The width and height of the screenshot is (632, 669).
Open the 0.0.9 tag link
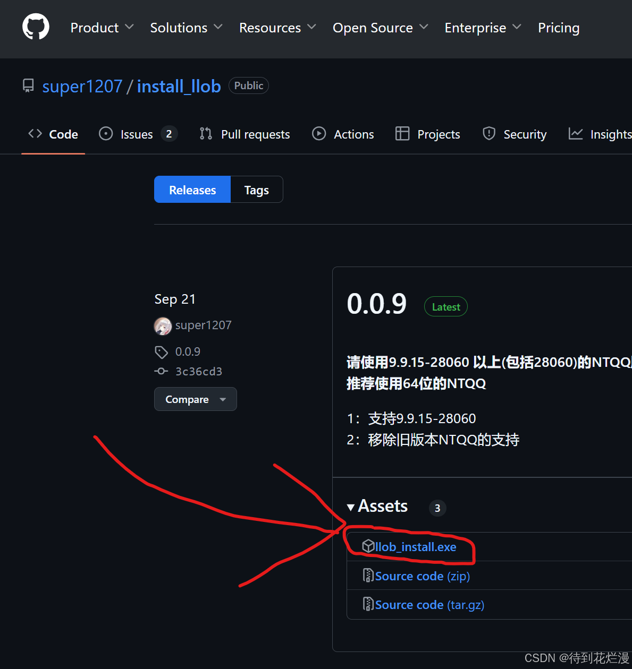(188, 351)
